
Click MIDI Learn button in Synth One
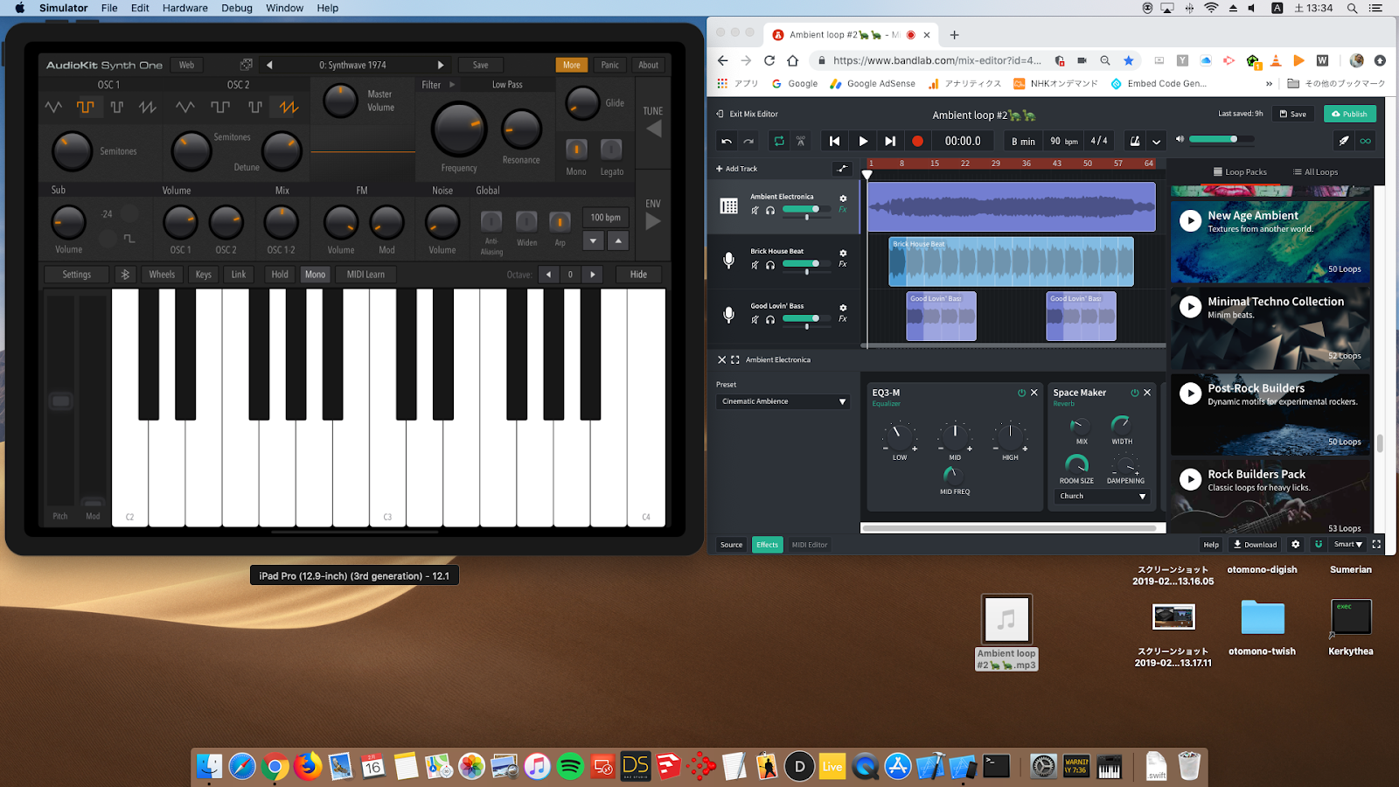[365, 275]
